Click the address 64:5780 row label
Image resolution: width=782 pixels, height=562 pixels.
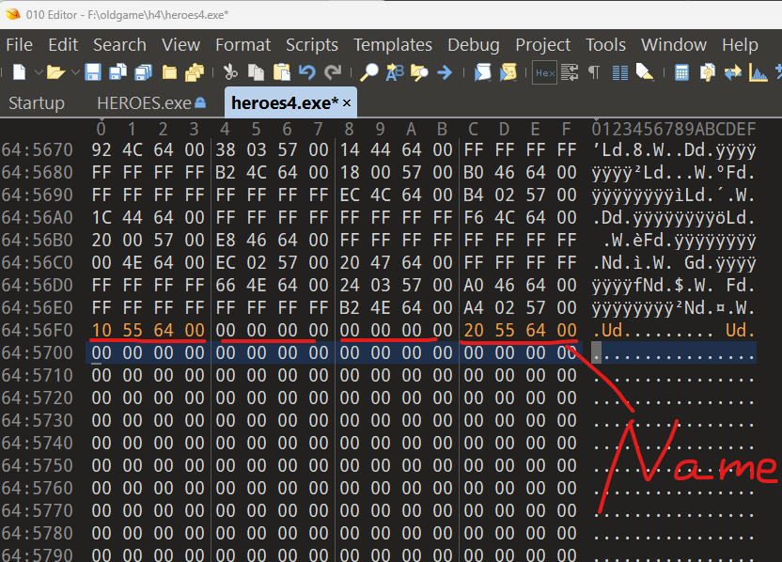coord(38,533)
